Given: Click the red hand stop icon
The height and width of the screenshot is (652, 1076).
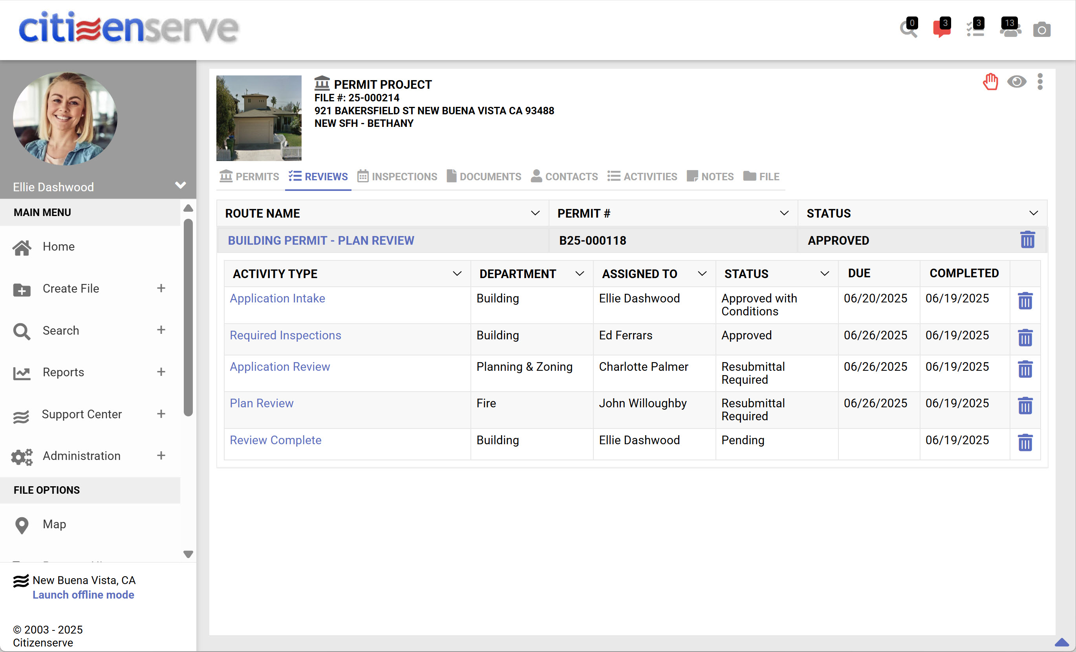Looking at the screenshot, I should pyautogui.click(x=990, y=82).
